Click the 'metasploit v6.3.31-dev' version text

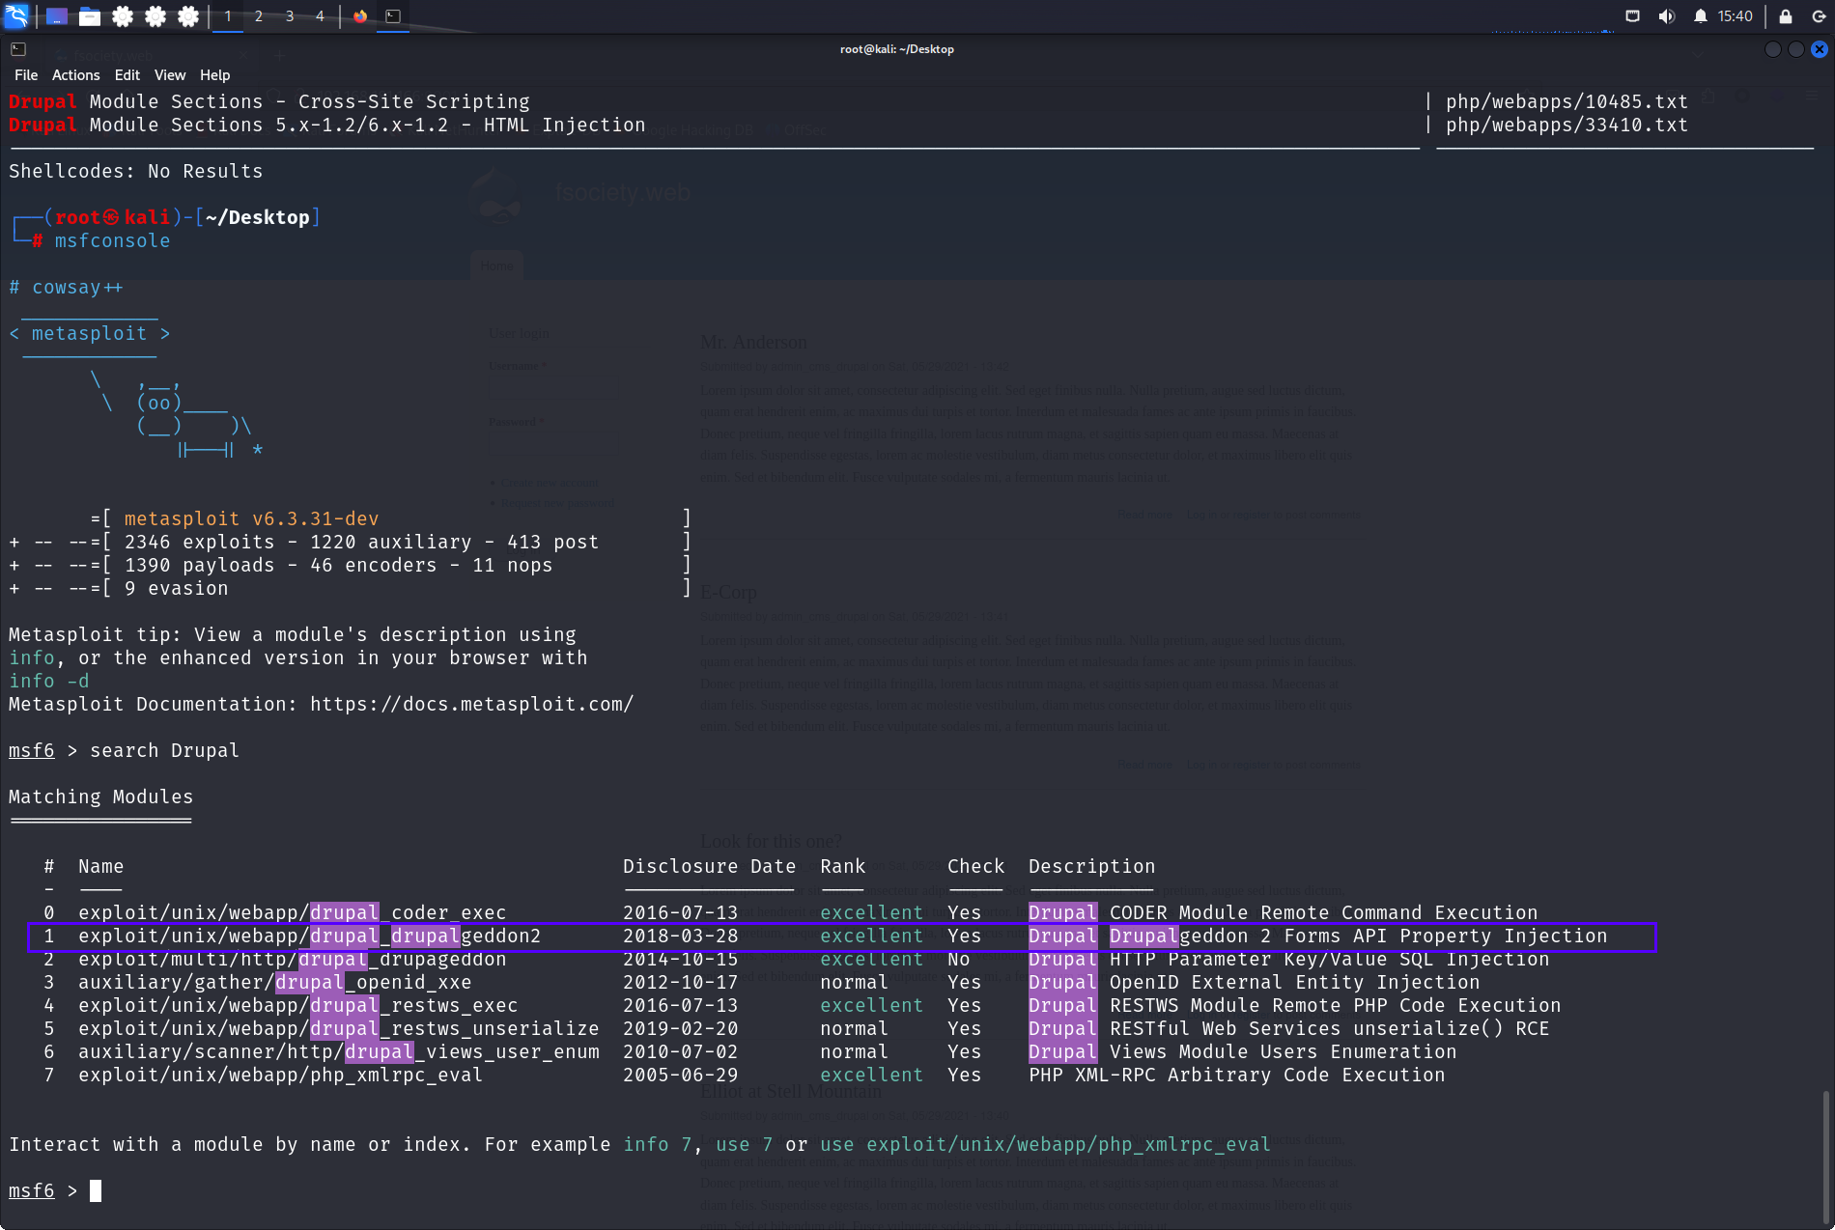click(251, 518)
